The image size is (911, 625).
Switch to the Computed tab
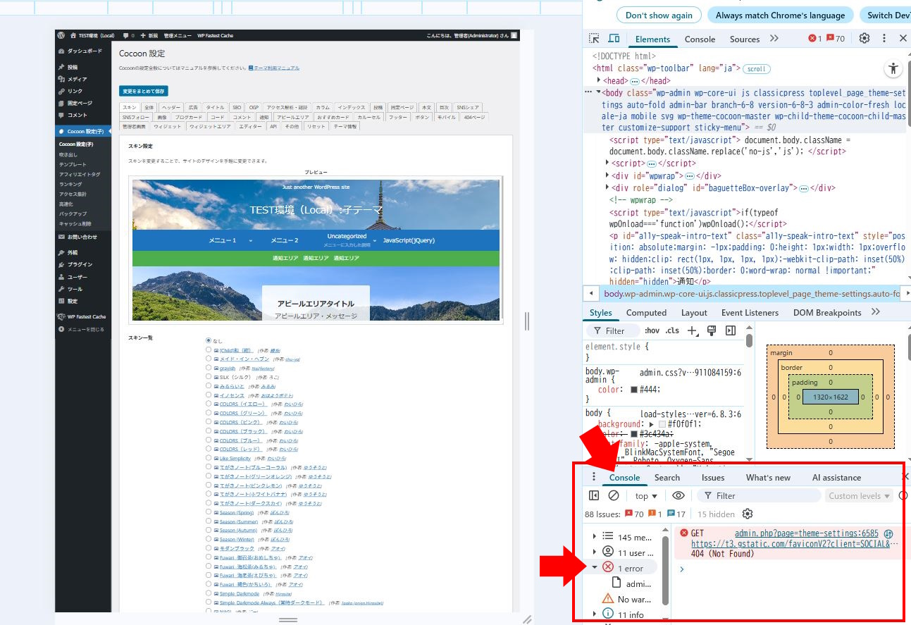(x=645, y=313)
